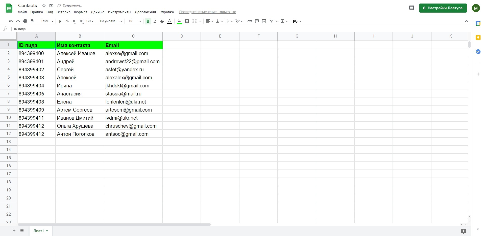Format as percent with % button
This screenshot has height=236, width=485.
point(67,21)
